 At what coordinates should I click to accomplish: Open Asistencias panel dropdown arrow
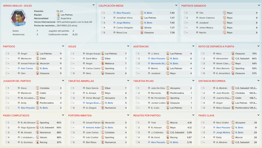point(193,46)
